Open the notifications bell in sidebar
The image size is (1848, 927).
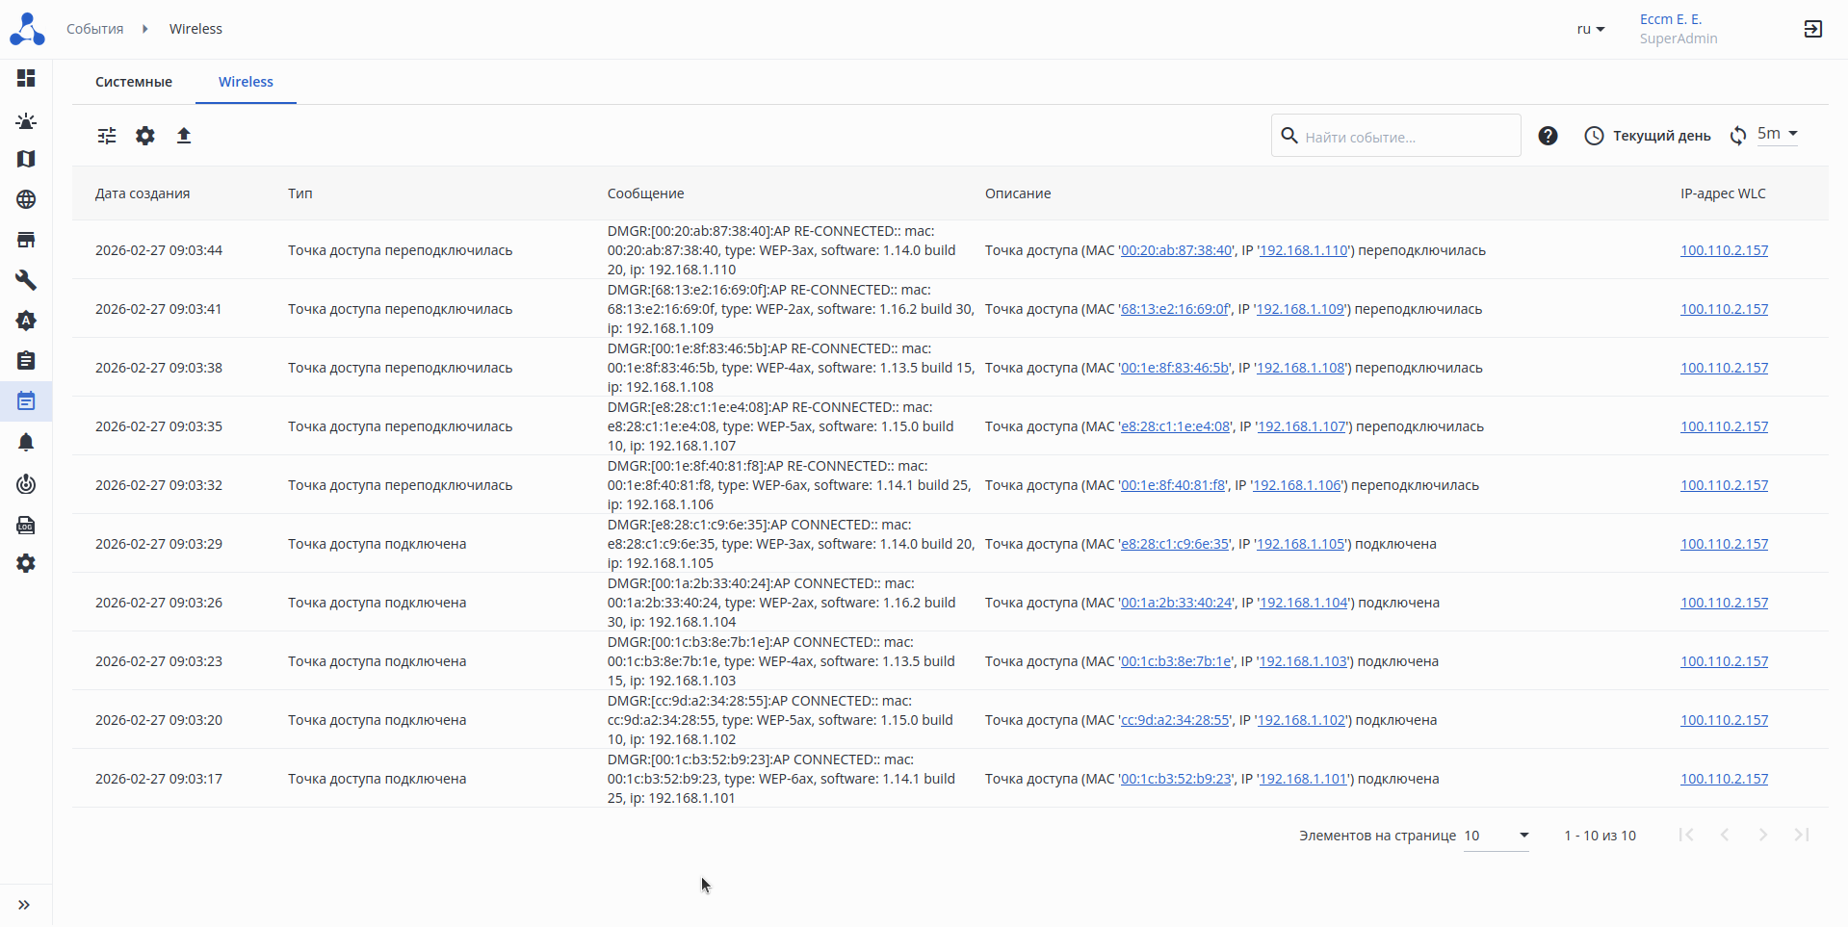26,443
